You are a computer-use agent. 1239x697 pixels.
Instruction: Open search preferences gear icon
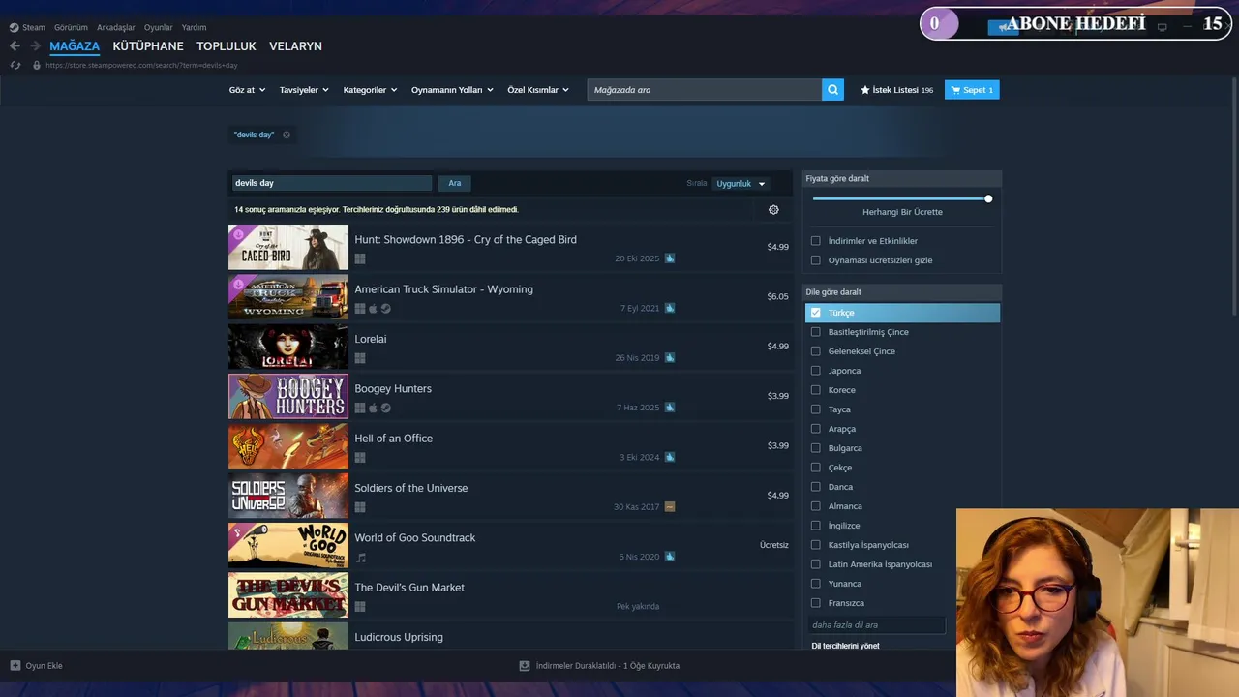coord(773,210)
